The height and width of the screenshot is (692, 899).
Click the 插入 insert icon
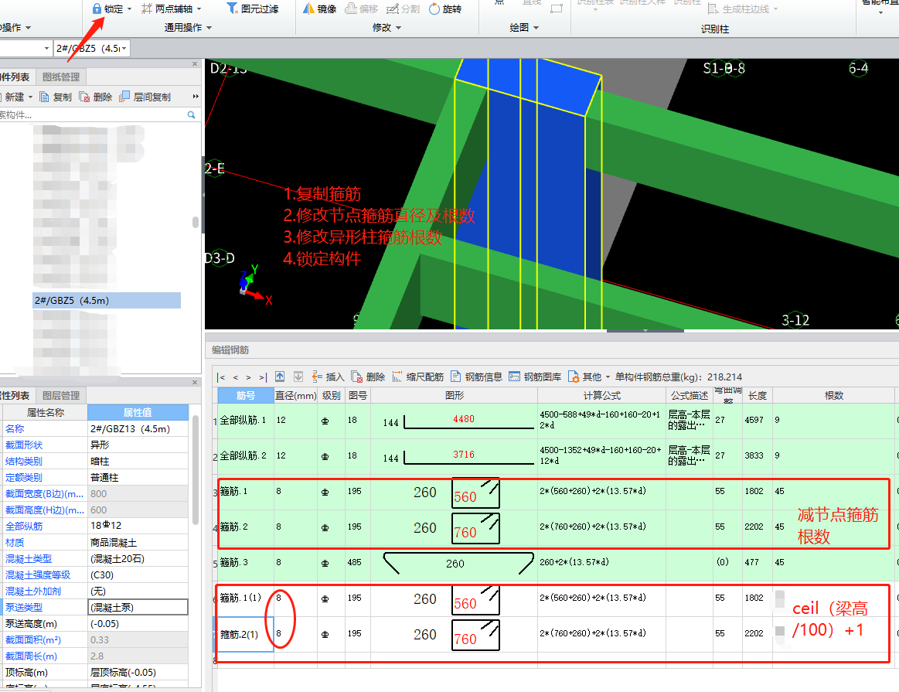tap(317, 377)
